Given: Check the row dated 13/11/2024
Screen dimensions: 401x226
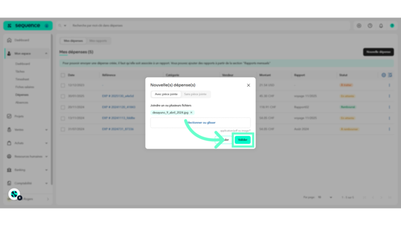Looking at the screenshot, I should [x=63, y=118].
